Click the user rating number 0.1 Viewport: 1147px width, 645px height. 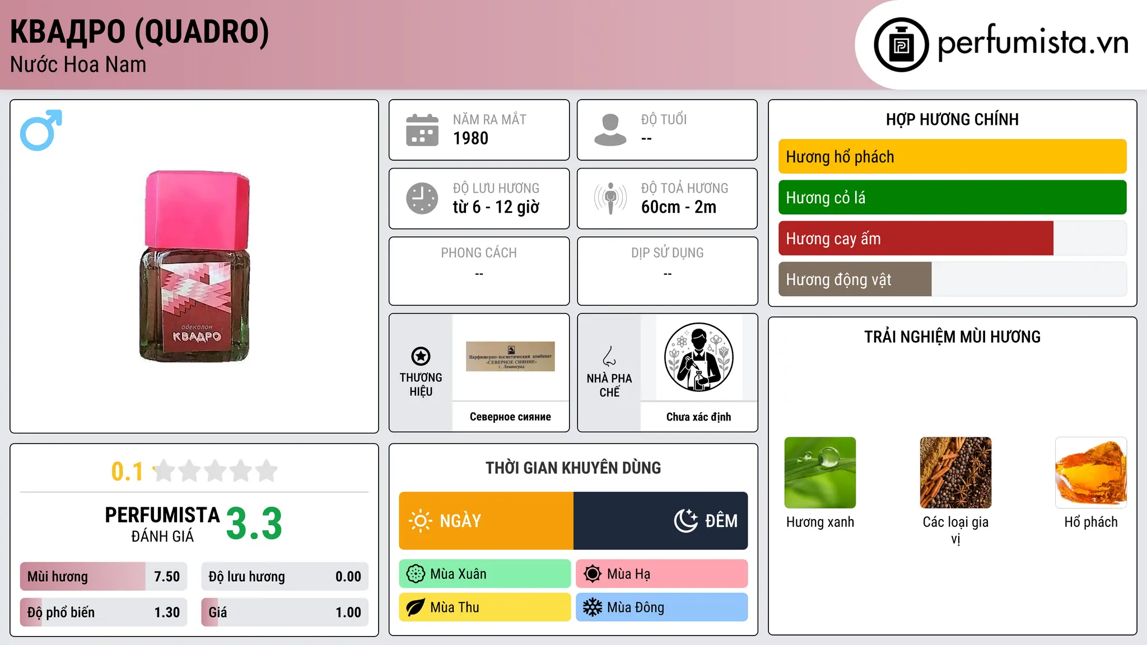(127, 471)
